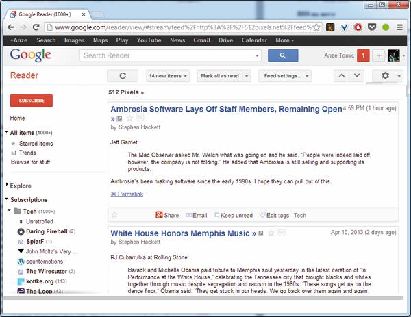Click in the Search Reader field
411x317 pixels.
(166, 55)
